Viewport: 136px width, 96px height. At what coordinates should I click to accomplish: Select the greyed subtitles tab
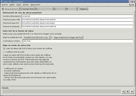[x=59, y=9]
